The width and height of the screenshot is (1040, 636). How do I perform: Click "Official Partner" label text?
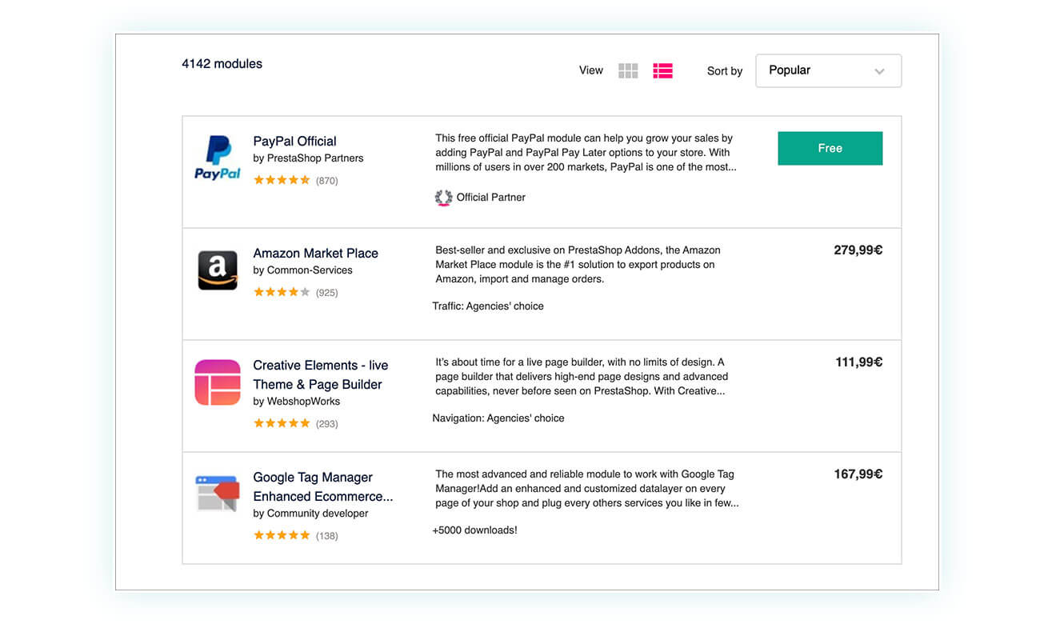pos(491,198)
